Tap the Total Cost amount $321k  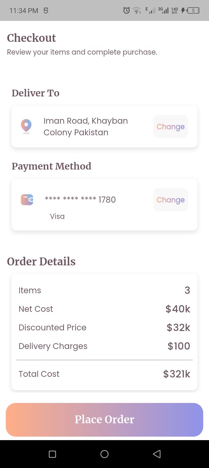[176, 374]
